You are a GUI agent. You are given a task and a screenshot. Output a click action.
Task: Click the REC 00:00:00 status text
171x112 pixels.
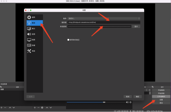[138, 111]
